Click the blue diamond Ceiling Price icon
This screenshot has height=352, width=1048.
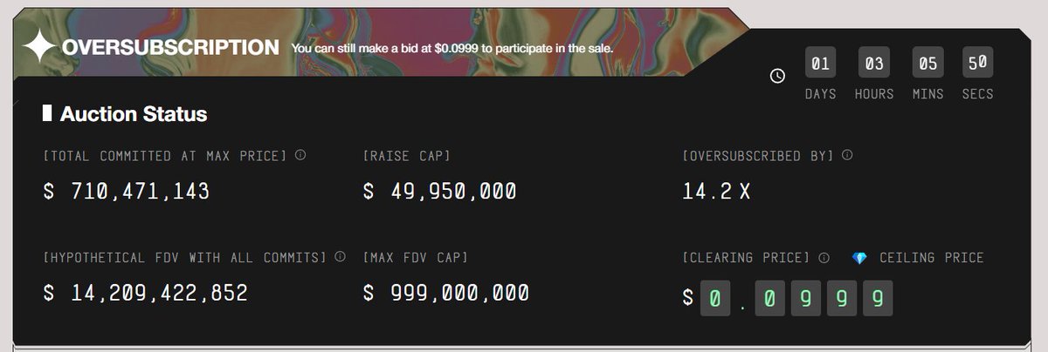coord(859,258)
